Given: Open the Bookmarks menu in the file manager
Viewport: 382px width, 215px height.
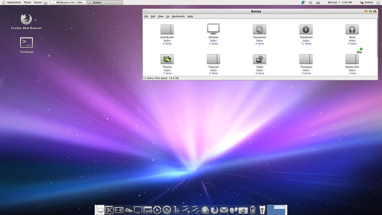Looking at the screenshot, I should (x=178, y=16).
